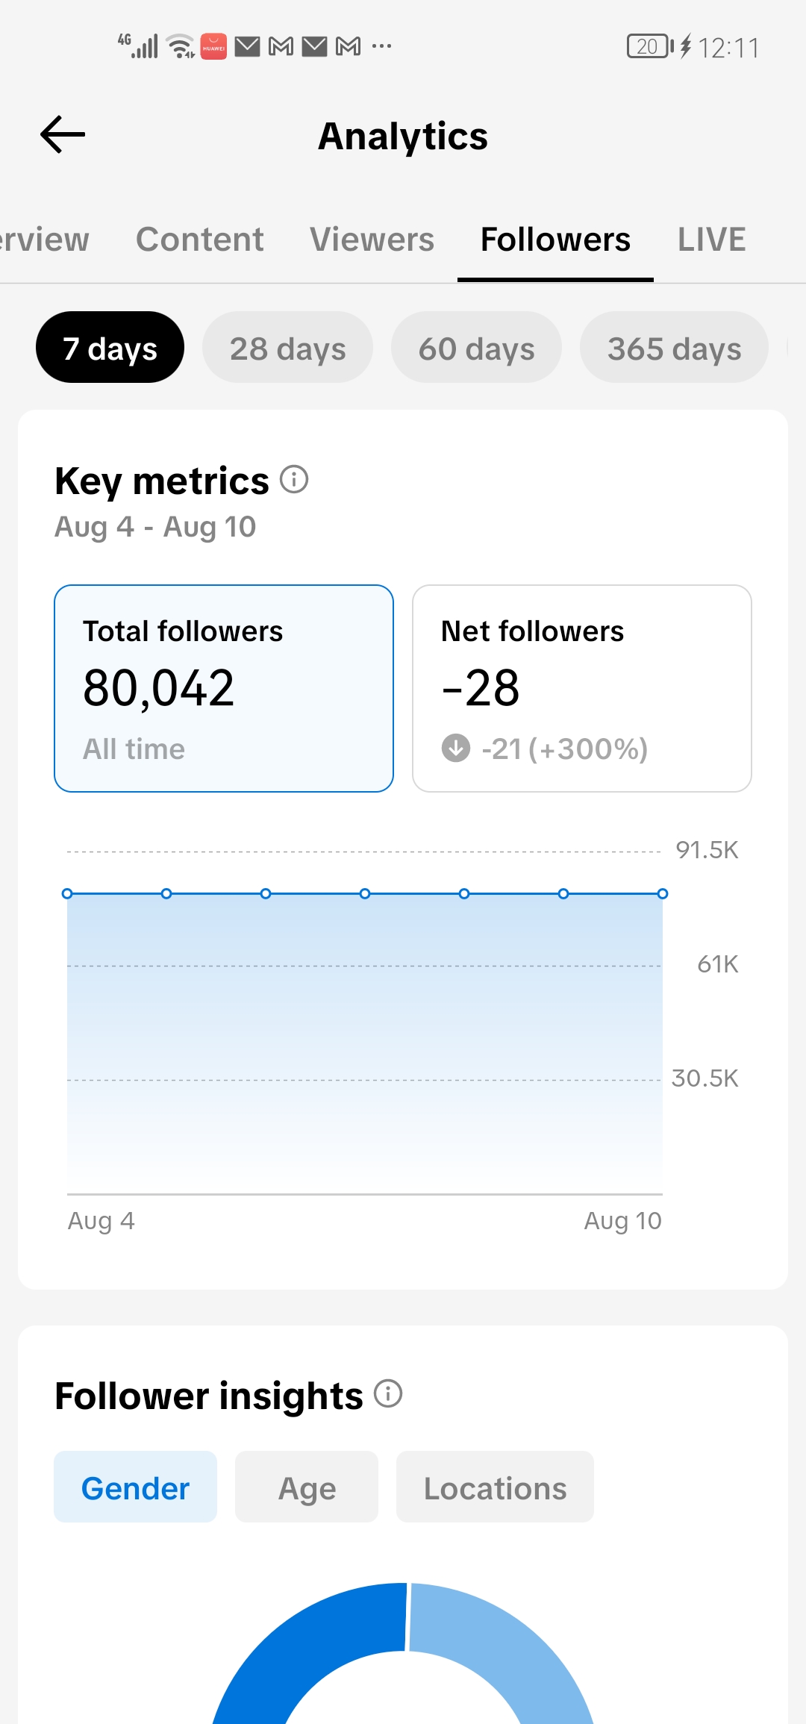The image size is (806, 1724).
Task: Select the 28 days range
Action: 287,347
